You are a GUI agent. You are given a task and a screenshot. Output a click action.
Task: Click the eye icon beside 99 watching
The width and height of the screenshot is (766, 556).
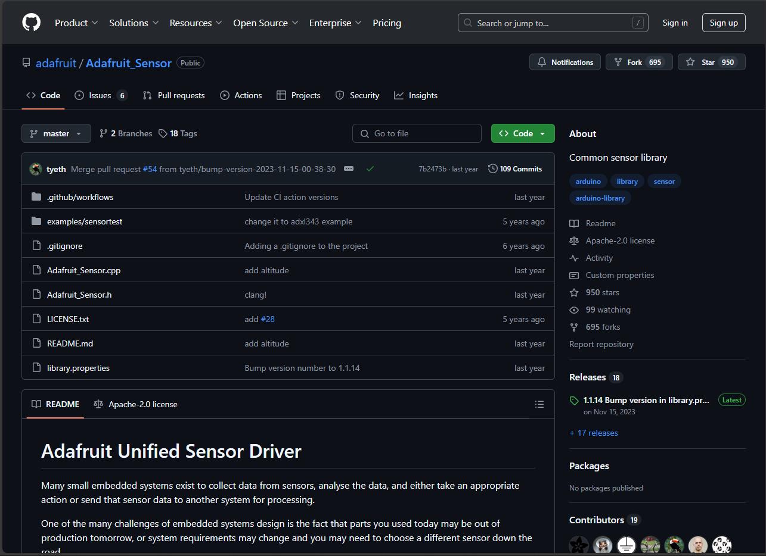[574, 310]
